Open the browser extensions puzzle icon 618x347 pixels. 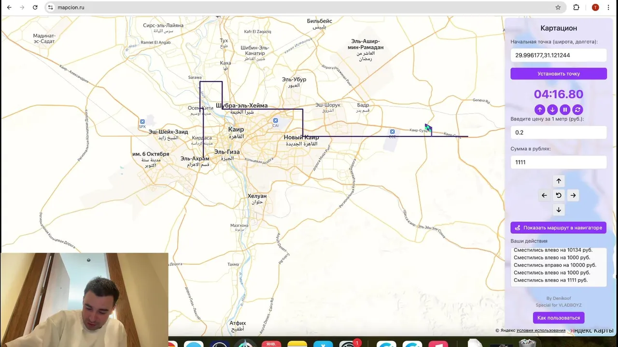[x=576, y=7]
